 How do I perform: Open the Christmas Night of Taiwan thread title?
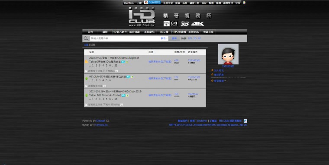[114, 60]
